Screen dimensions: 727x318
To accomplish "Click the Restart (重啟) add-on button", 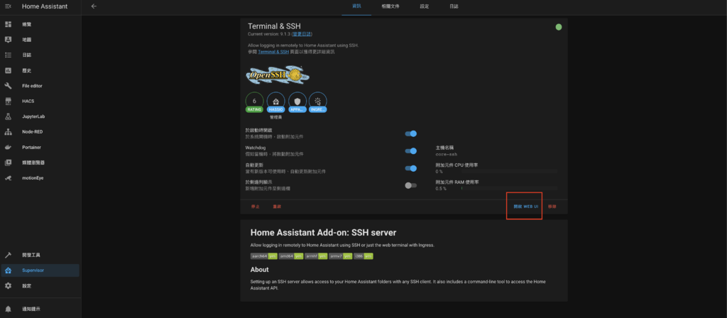I will coord(277,207).
